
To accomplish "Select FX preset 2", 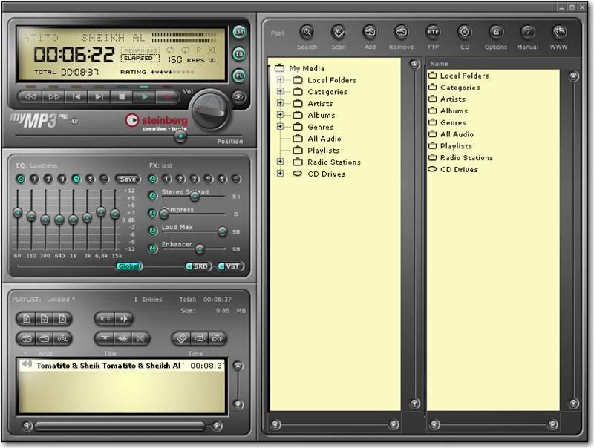I will coord(180,179).
